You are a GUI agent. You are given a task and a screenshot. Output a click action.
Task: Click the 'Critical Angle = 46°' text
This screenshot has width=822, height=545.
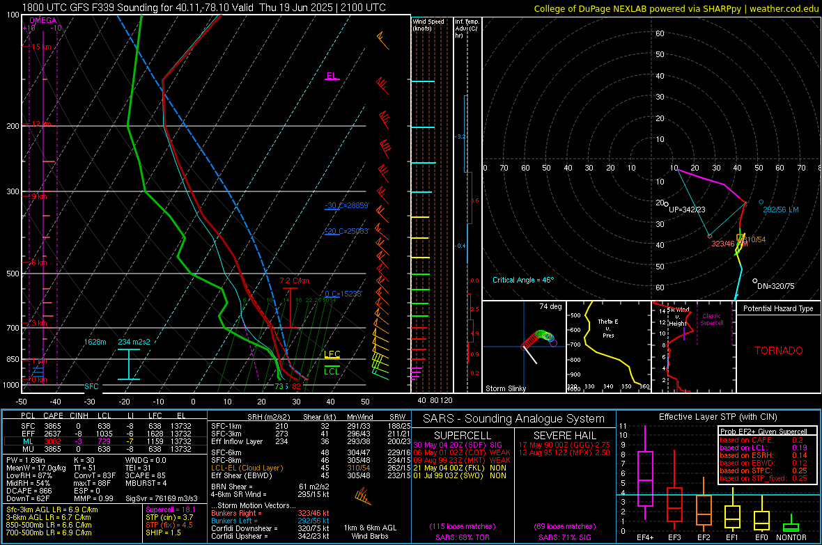tap(522, 280)
